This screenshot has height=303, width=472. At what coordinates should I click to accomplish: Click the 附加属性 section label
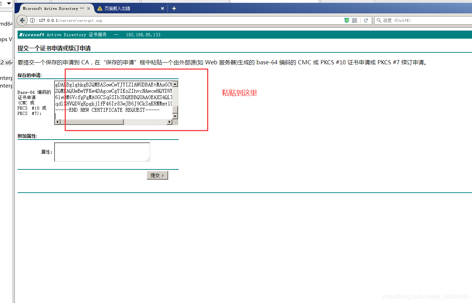[27, 136]
